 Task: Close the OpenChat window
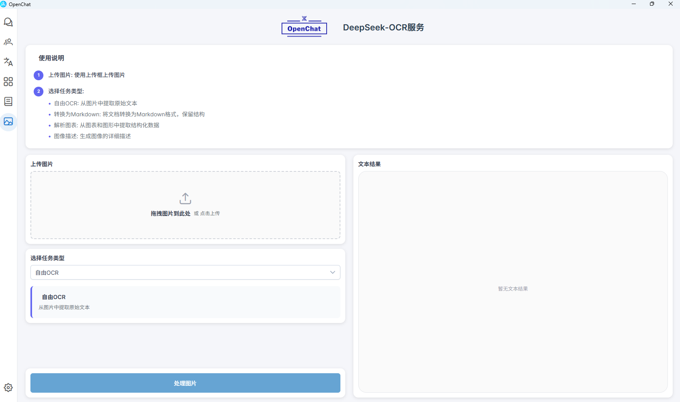671,4
